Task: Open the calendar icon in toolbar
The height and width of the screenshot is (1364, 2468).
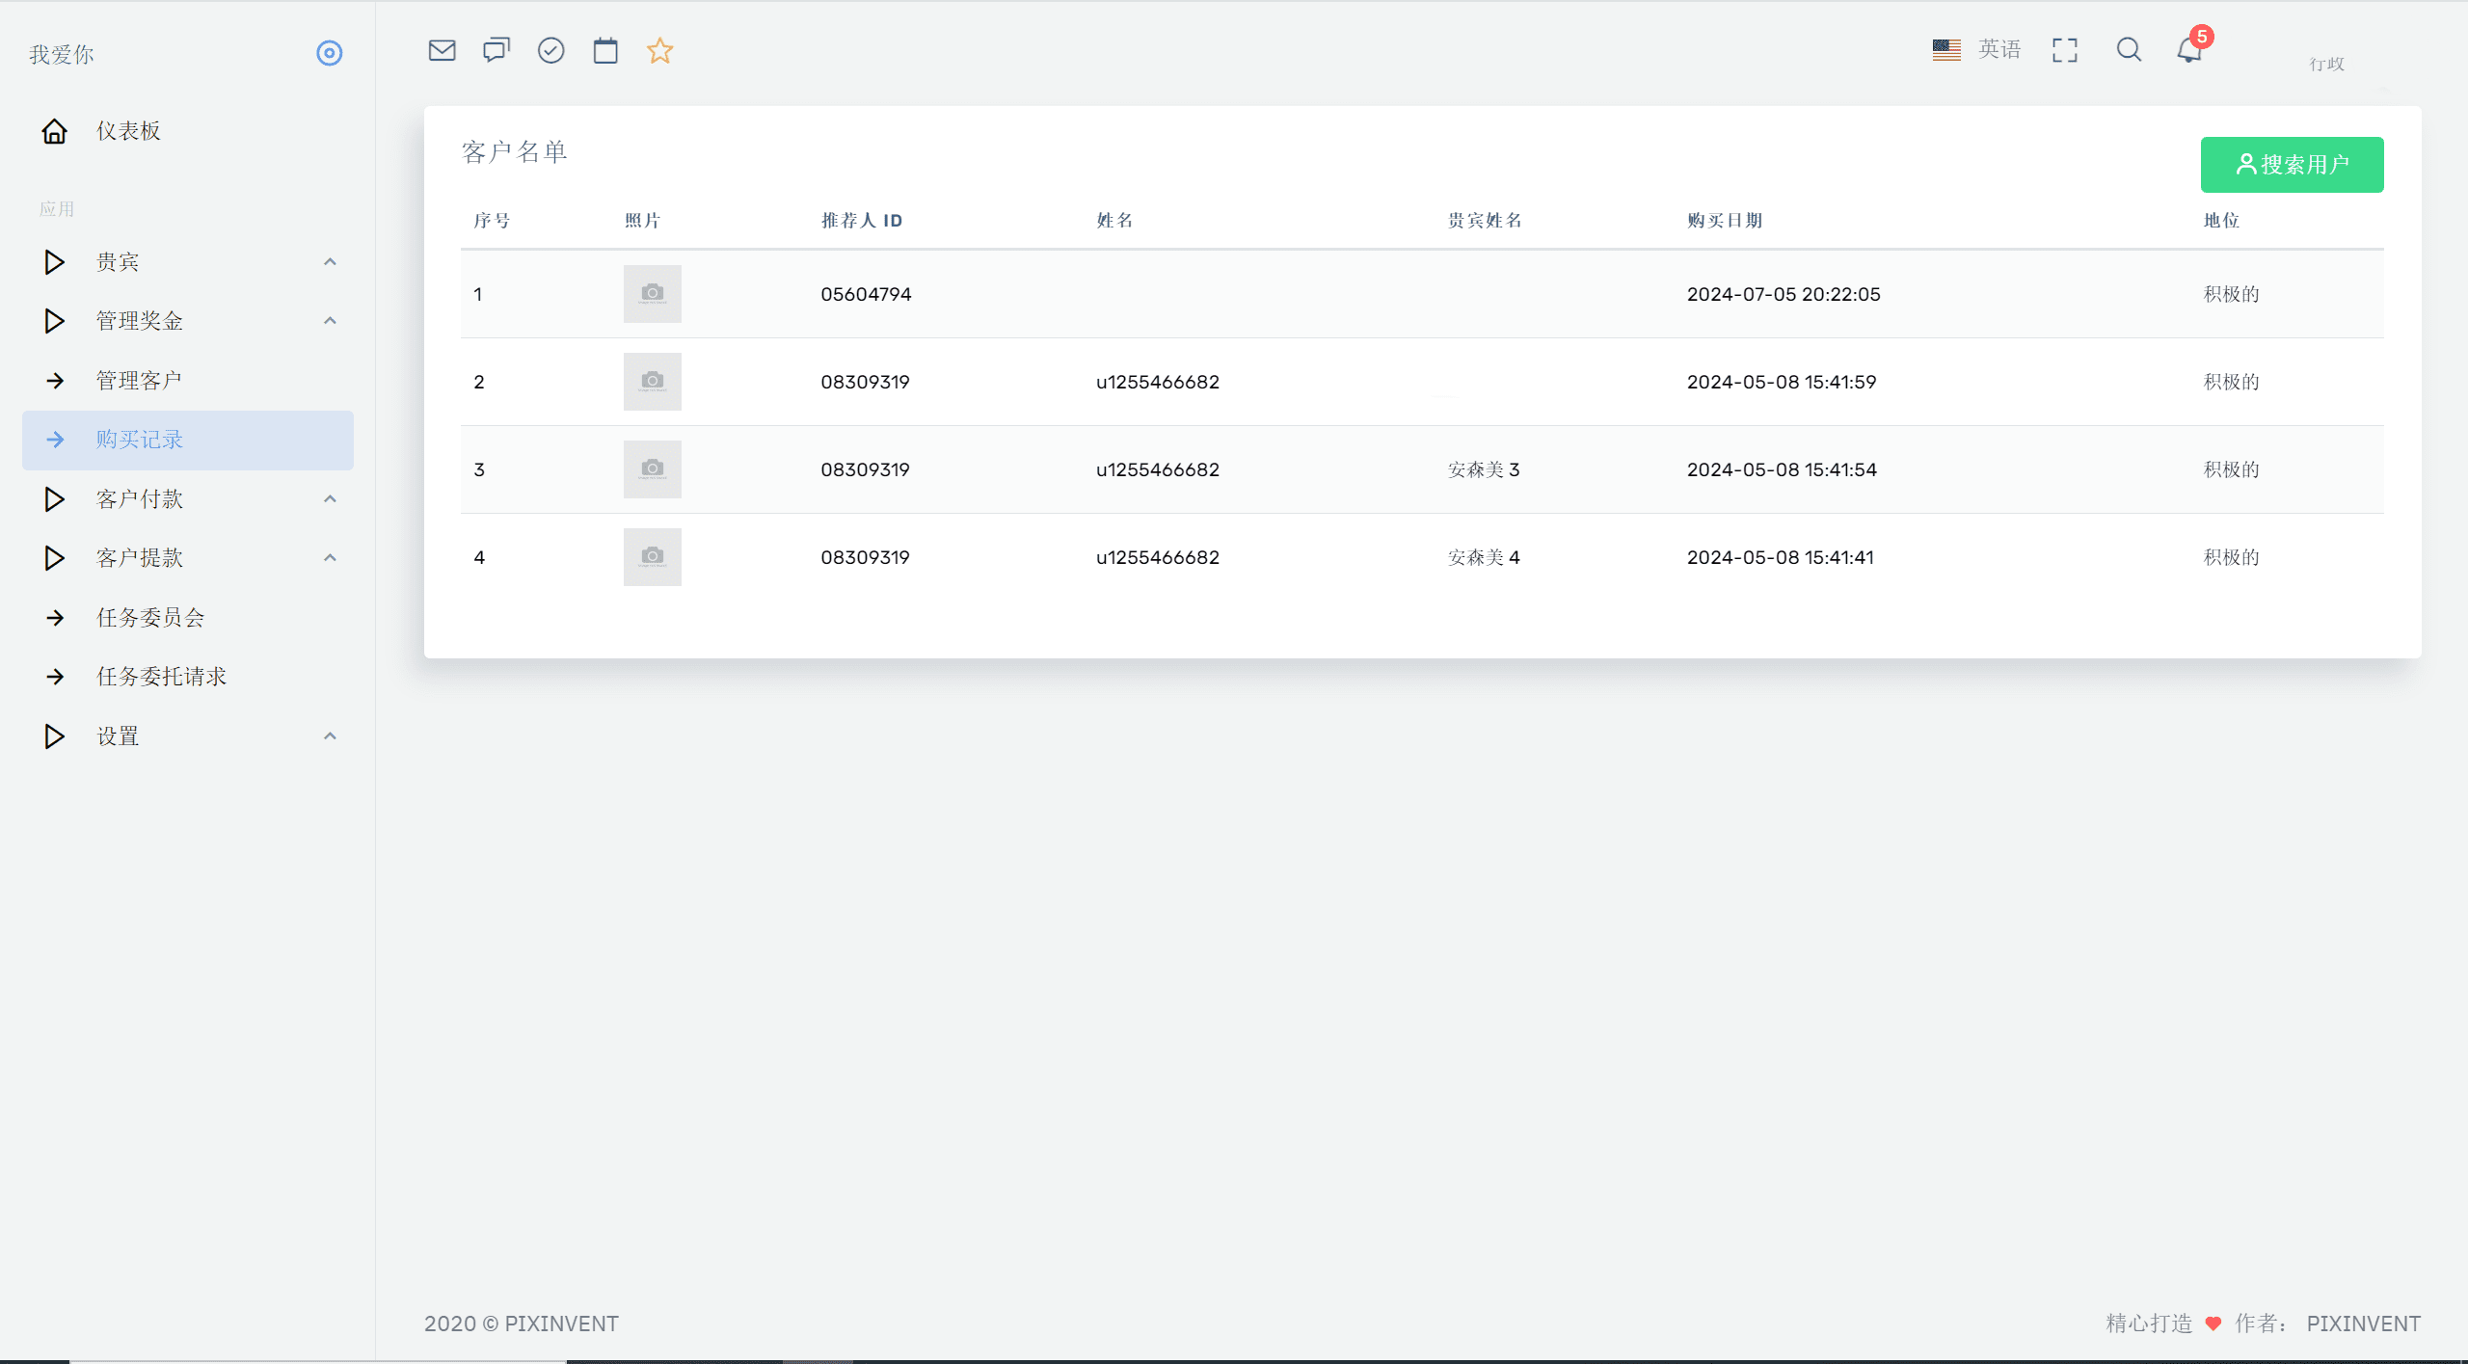Action: 605,50
